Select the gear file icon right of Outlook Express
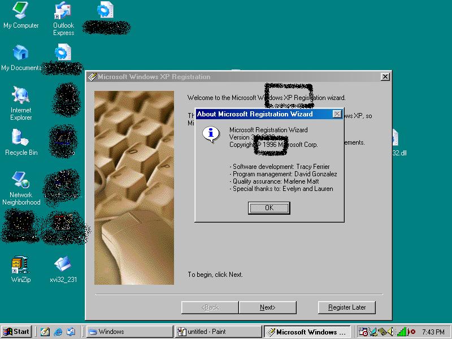The image size is (452, 339). coord(106,10)
